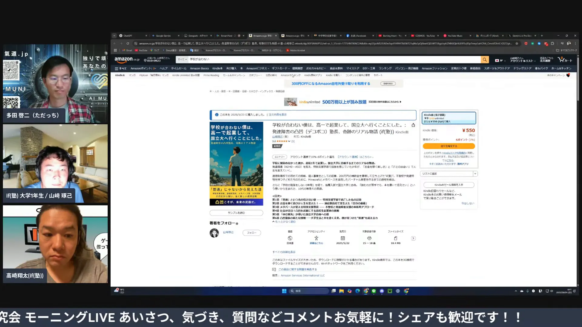Collapse the description with もっと少なく読む
Viewport: 582px width, 327px height.
point(284,222)
